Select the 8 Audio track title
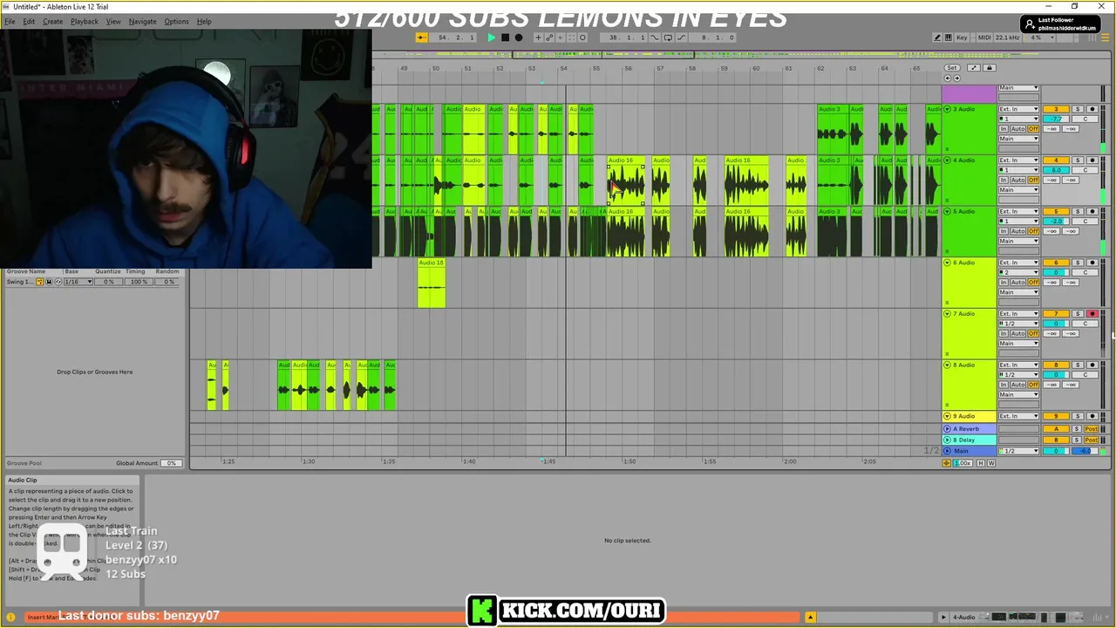 click(x=963, y=365)
